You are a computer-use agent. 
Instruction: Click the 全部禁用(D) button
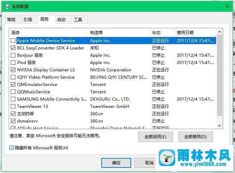(195, 137)
